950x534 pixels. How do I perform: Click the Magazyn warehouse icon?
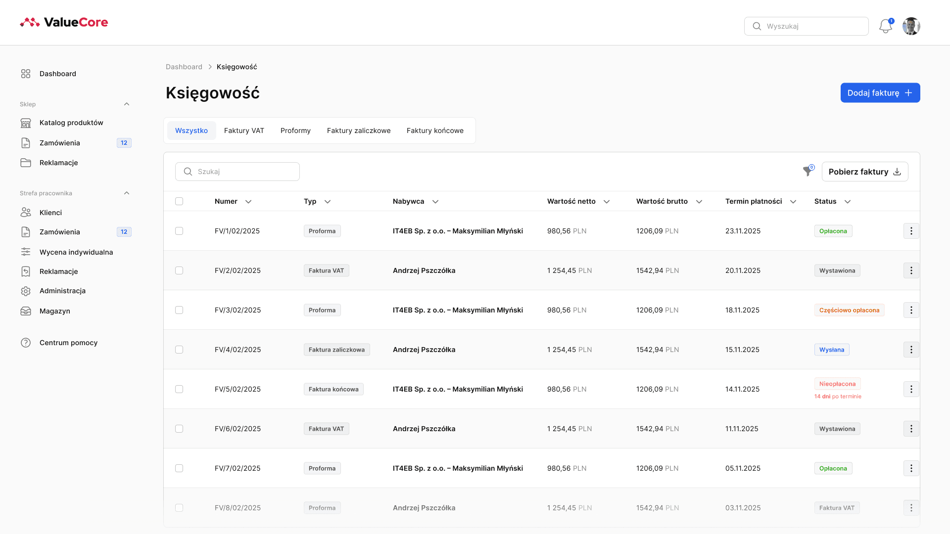(x=26, y=311)
